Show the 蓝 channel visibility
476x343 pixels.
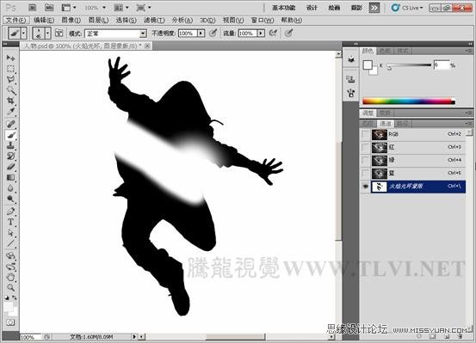(366, 174)
